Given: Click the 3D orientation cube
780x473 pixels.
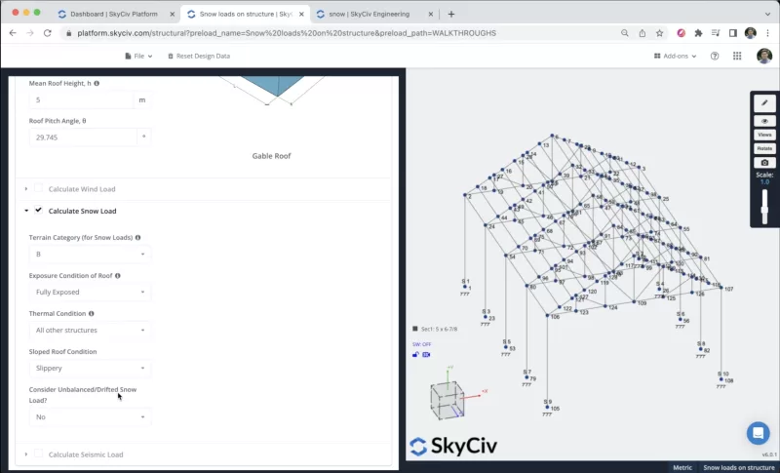Looking at the screenshot, I should pyautogui.click(x=448, y=400).
